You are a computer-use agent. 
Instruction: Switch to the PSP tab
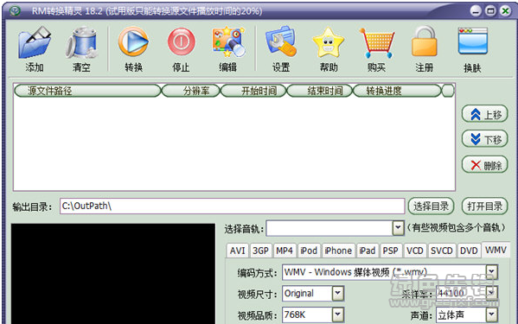tap(391, 251)
